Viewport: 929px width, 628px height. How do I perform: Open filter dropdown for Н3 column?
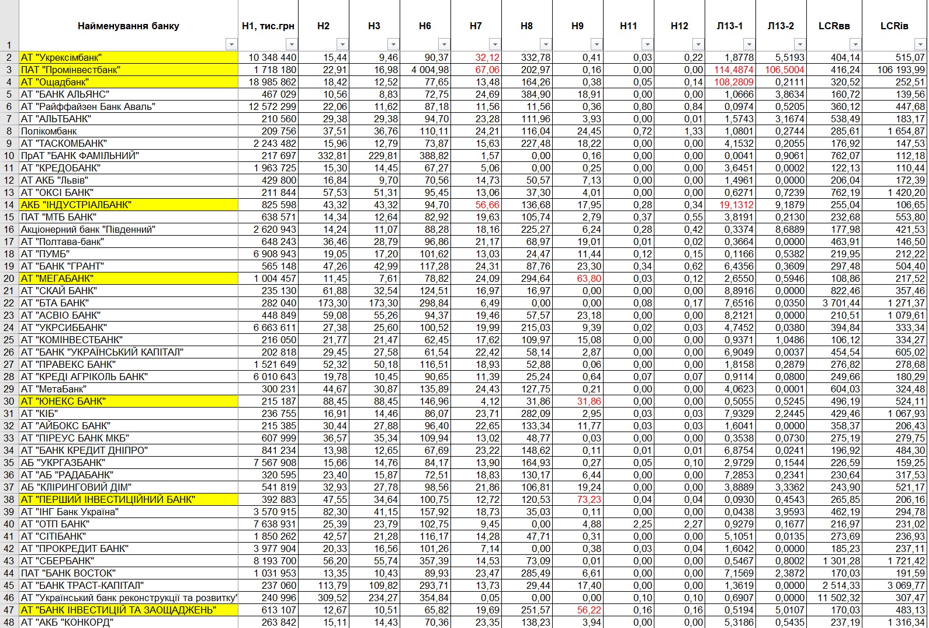point(393,44)
